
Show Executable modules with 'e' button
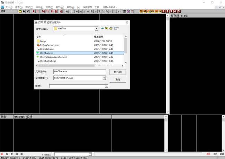[x=77, y=11]
